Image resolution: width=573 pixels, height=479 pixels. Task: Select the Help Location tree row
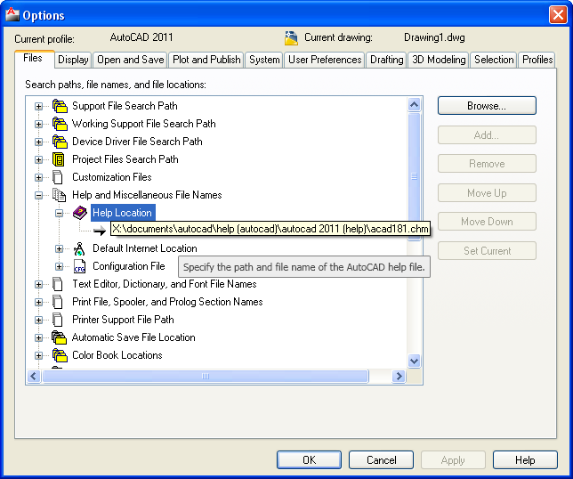coord(123,213)
